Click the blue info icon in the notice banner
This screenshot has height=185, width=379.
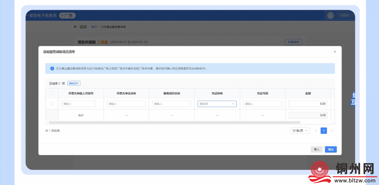(52, 68)
